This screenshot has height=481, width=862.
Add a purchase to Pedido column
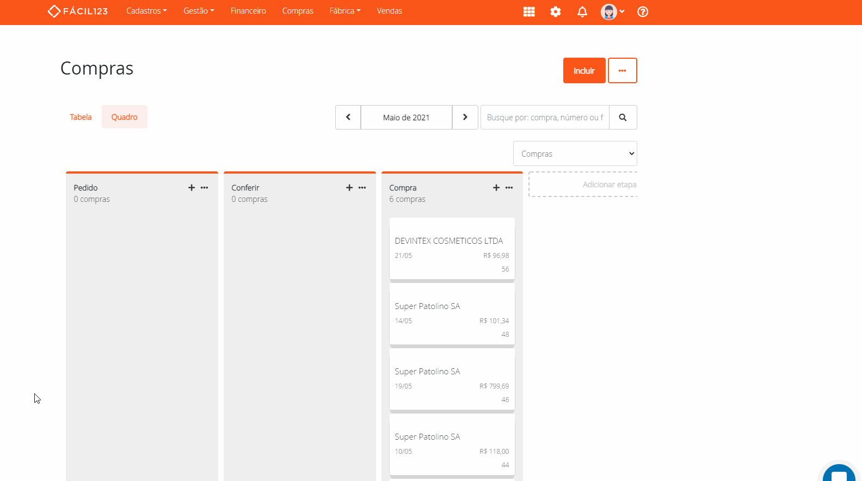pyautogui.click(x=192, y=188)
